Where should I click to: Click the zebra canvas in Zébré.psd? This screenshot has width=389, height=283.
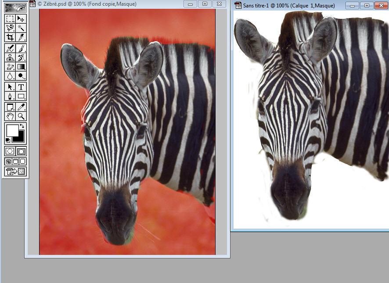127,132
